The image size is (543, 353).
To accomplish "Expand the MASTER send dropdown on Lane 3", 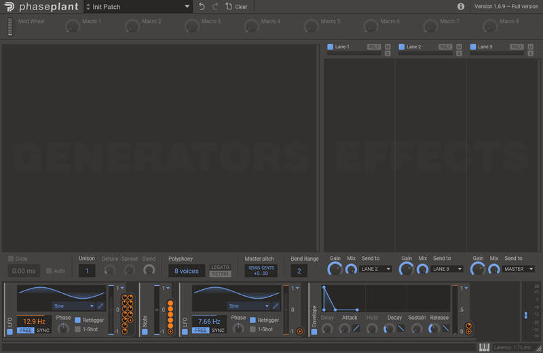I will pos(519,269).
